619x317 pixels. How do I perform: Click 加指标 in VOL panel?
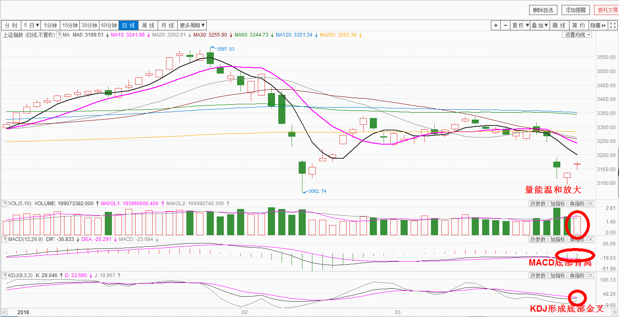557,204
